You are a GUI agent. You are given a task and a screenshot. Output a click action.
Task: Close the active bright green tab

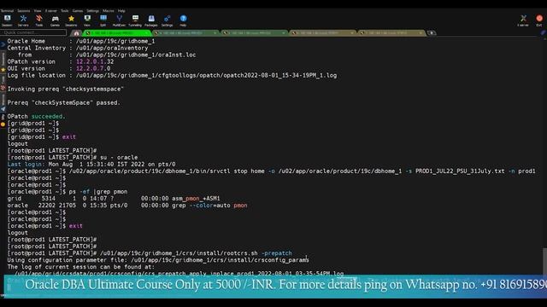pyautogui.click(x=146, y=33)
